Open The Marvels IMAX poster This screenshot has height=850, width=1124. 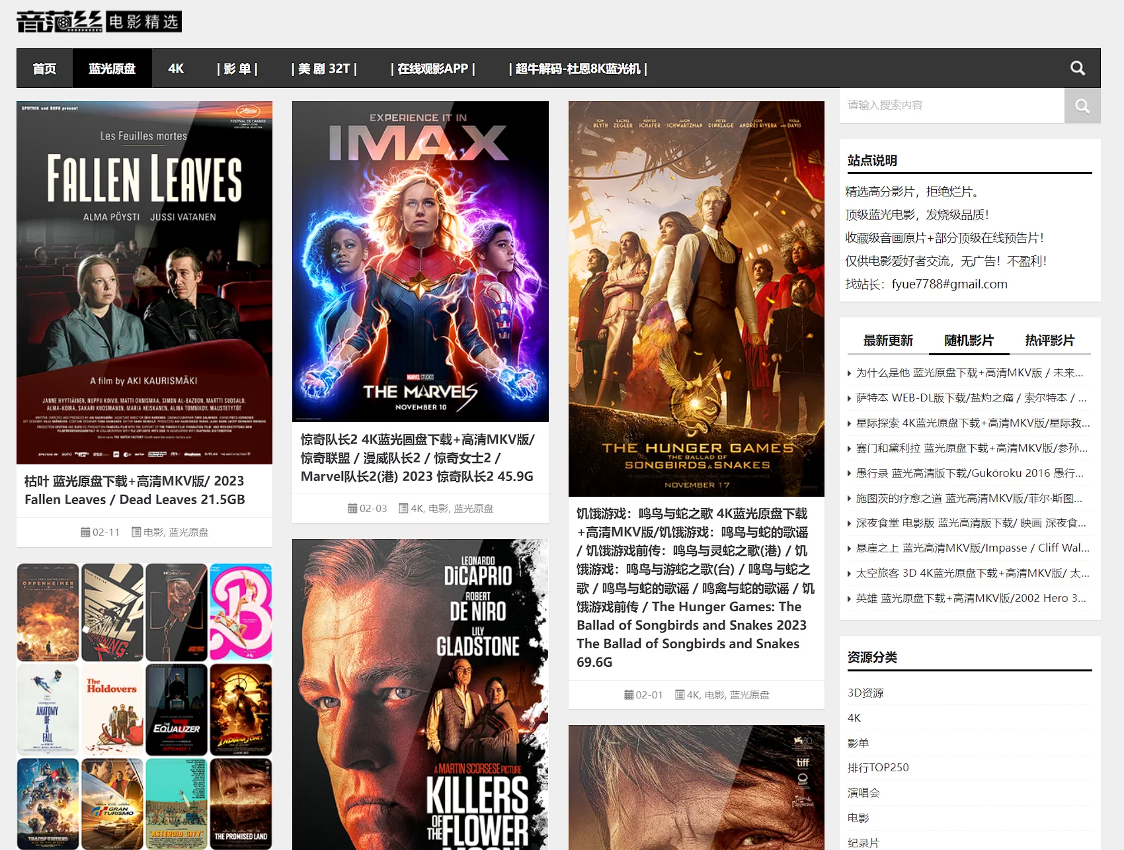point(420,261)
